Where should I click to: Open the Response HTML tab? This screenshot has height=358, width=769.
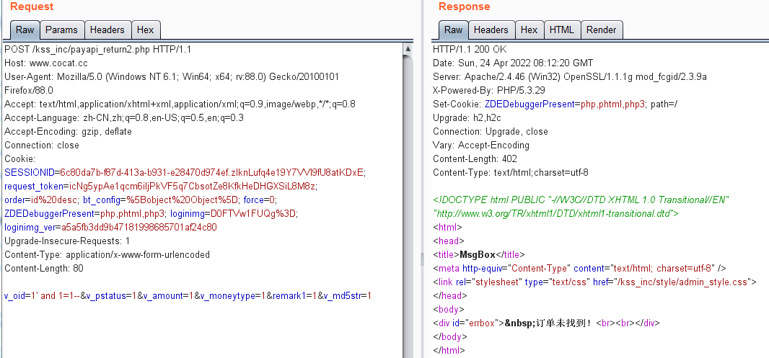[561, 30]
